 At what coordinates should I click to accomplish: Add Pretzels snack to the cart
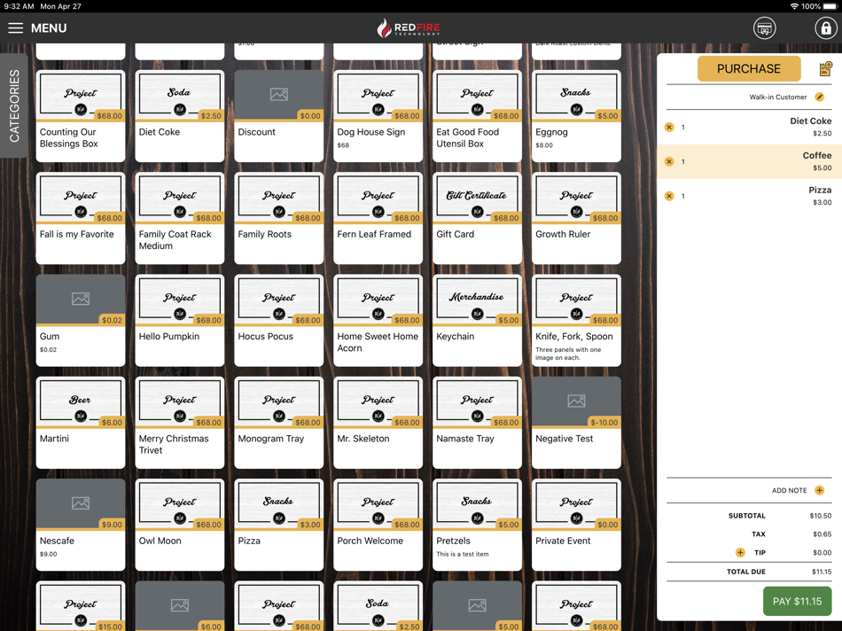[477, 525]
